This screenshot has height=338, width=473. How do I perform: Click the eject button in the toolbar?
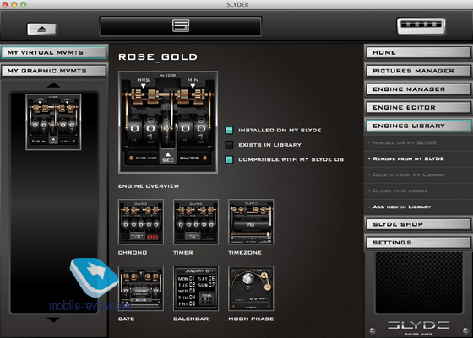41,30
